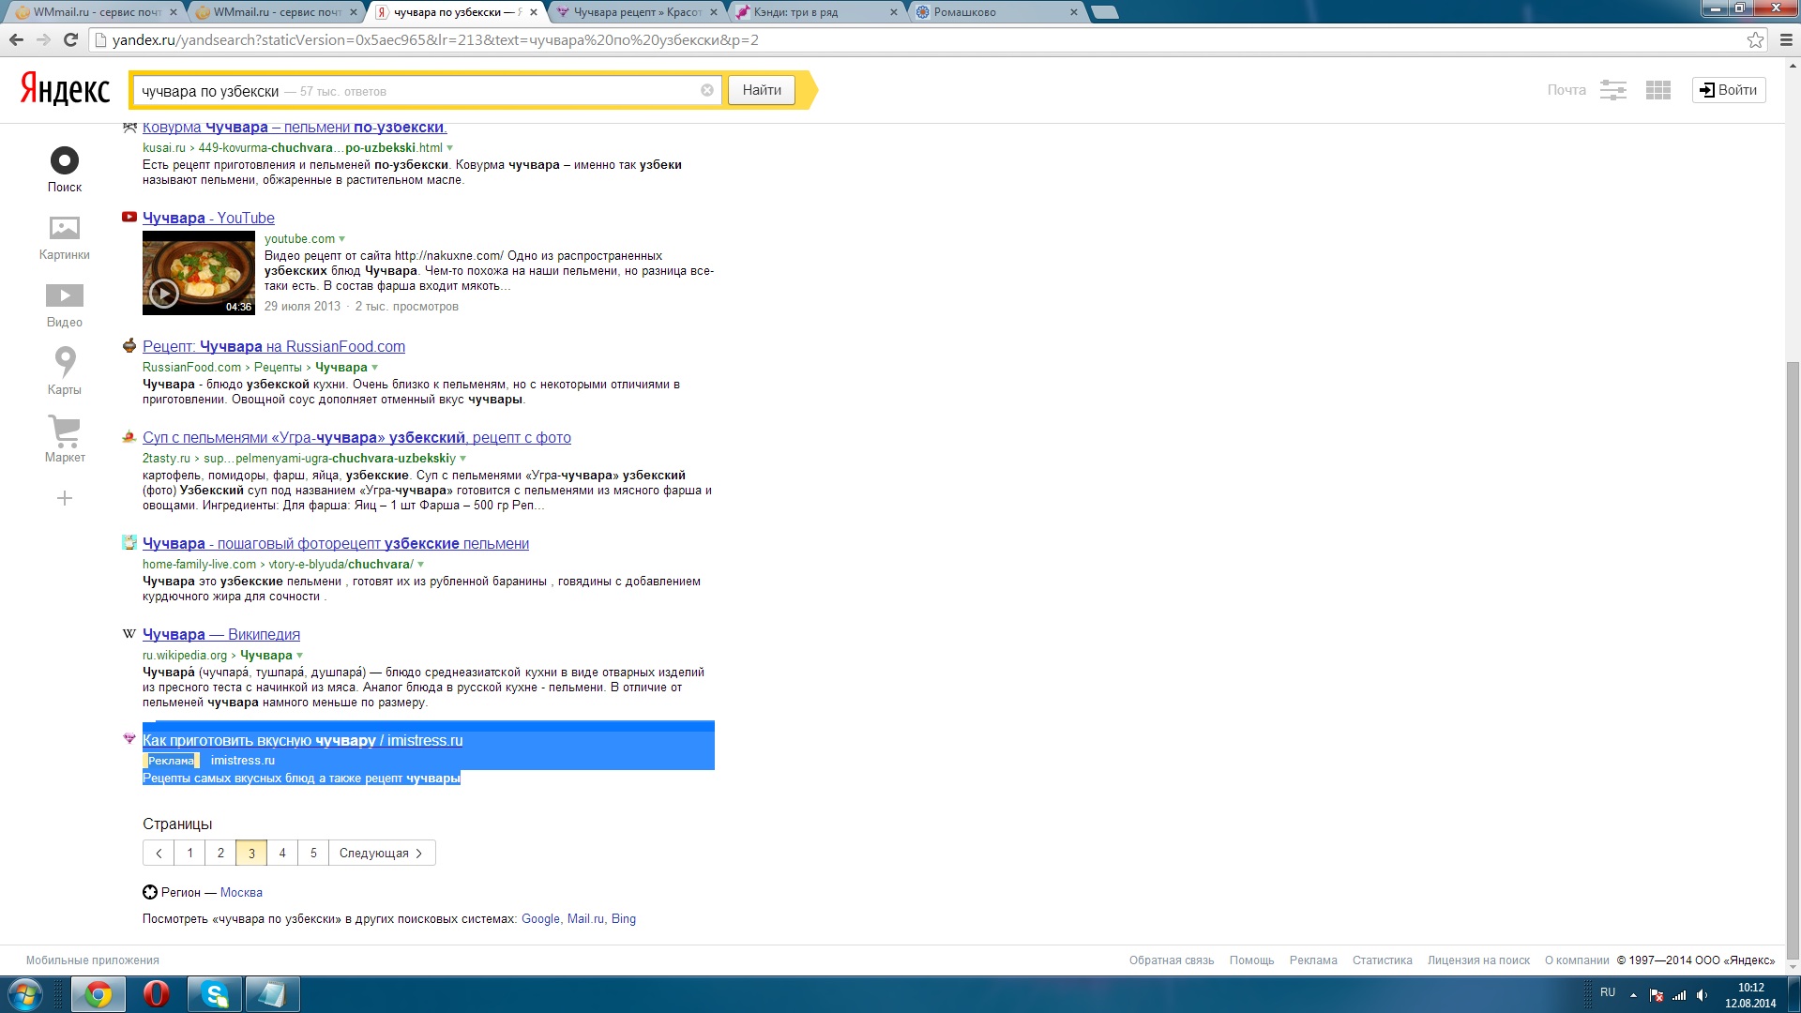Go to previous results page arrow

pyautogui.click(x=159, y=853)
